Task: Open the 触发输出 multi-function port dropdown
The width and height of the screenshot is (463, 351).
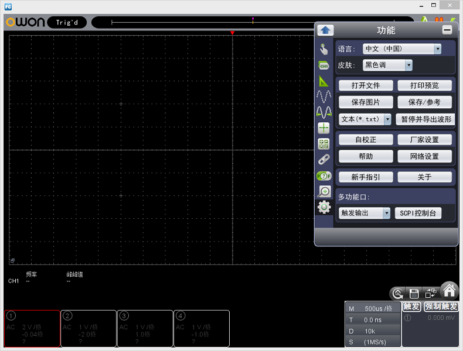Action: 365,214
